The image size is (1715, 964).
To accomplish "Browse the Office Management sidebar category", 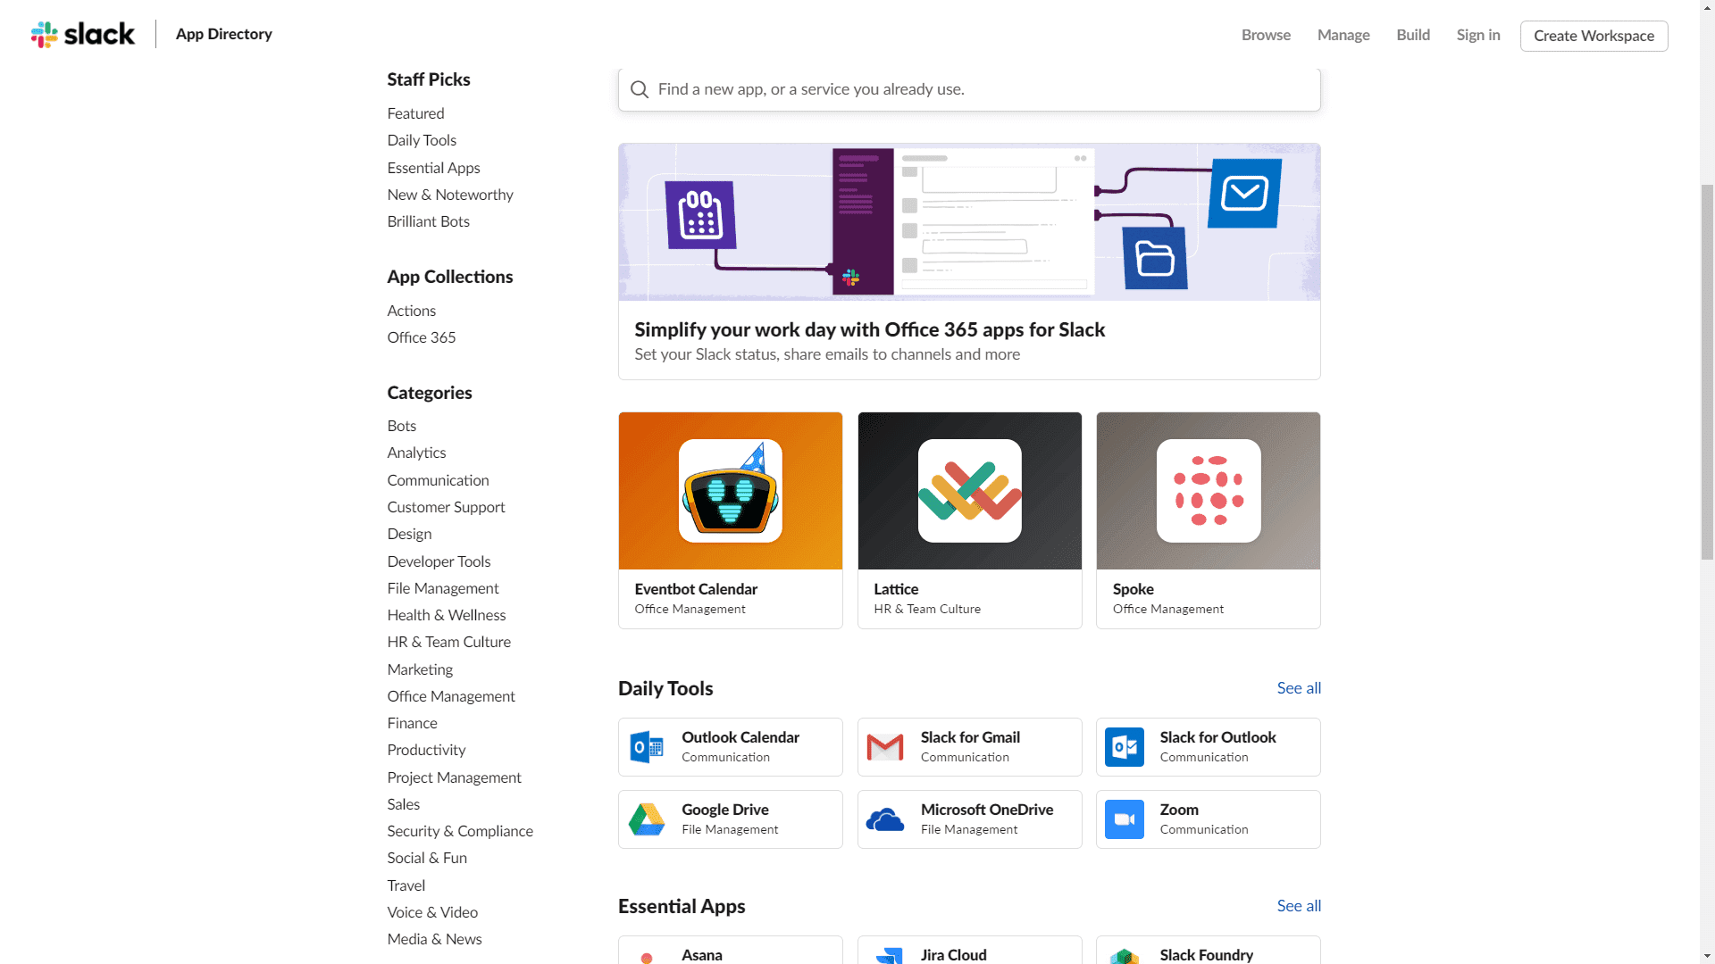I will tap(451, 696).
